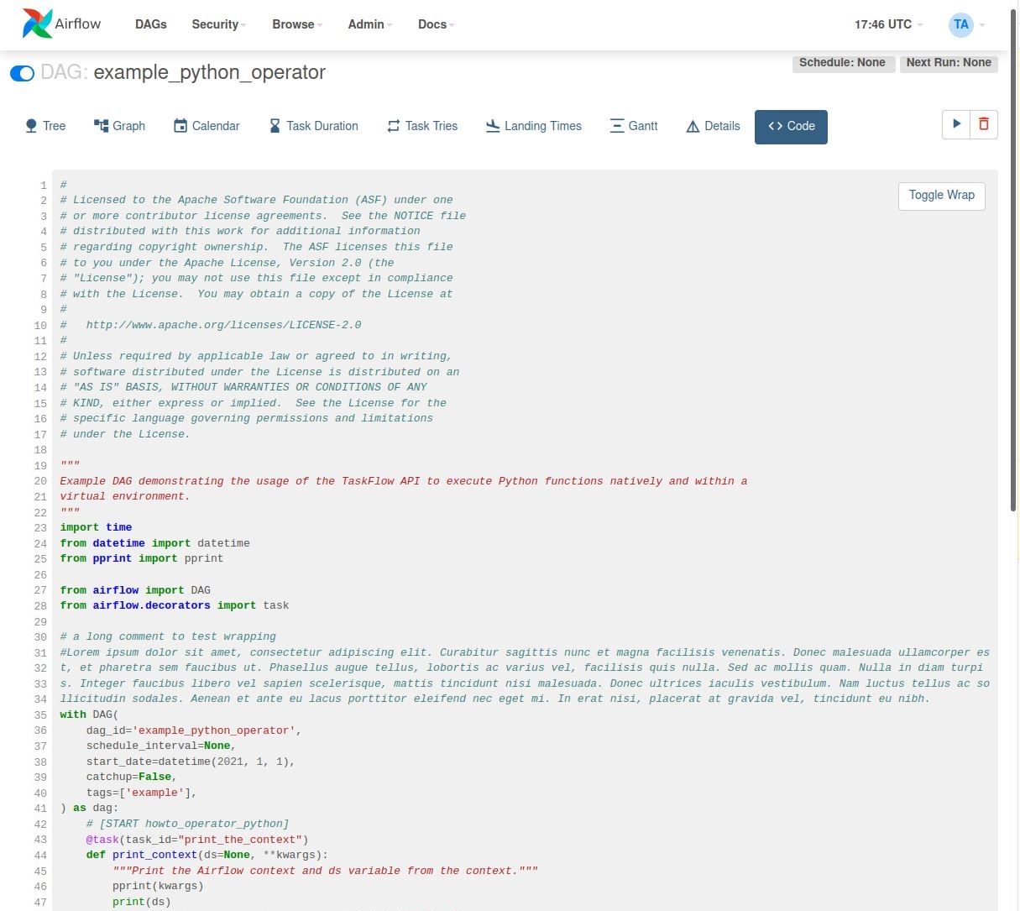
Task: Click the Schedule: None badge
Action: pos(842,63)
